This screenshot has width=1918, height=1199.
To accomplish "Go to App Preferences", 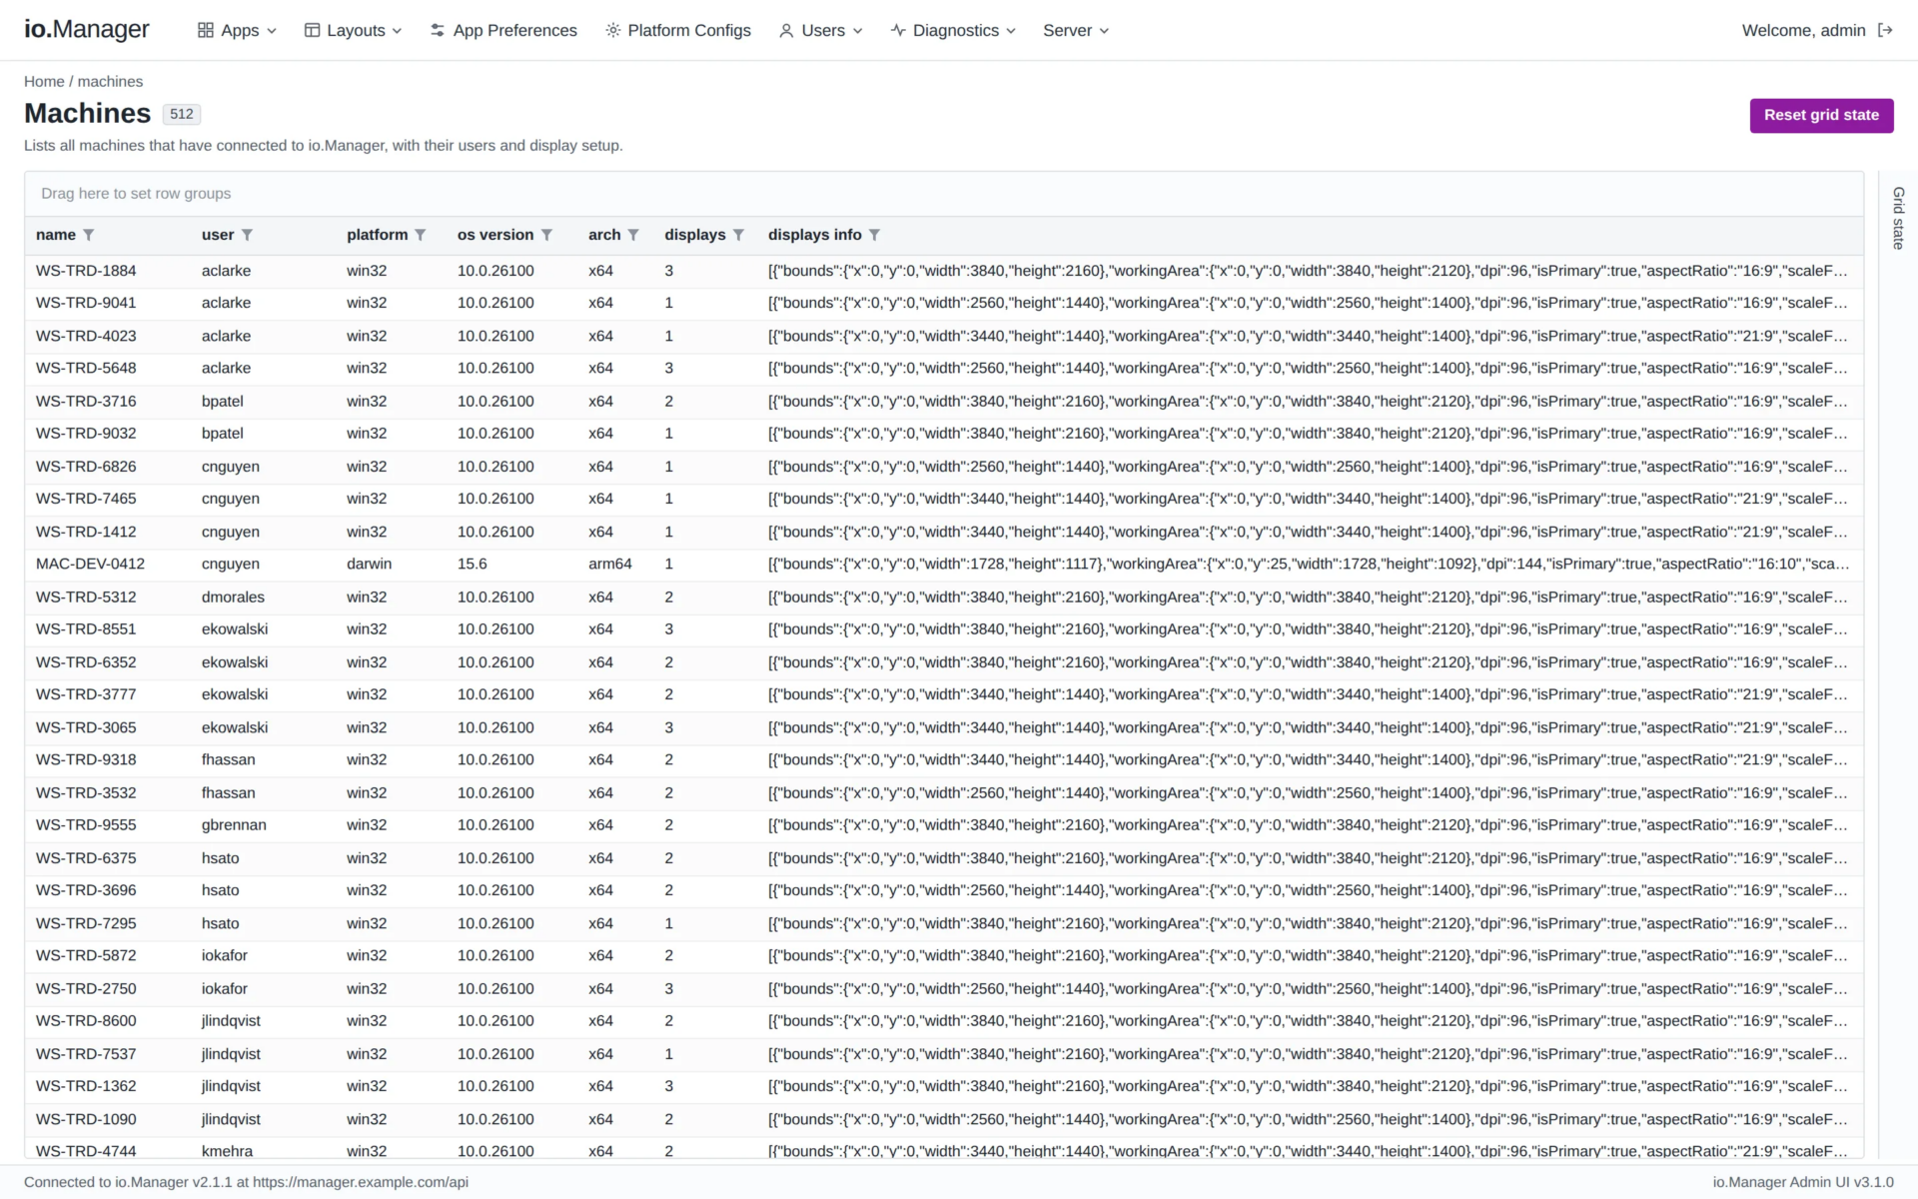I will click(503, 30).
